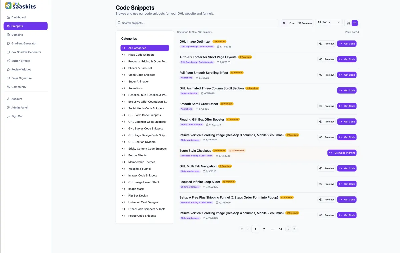Image resolution: width=400 pixels, height=253 pixels.
Task: Click code icon beside Website & Funnel
Action: coord(124,169)
